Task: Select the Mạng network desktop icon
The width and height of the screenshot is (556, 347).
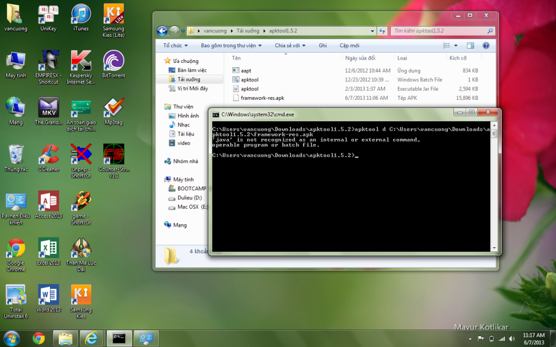Action: pyautogui.click(x=16, y=111)
